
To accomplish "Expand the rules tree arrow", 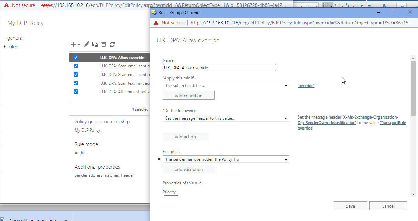I will click(x=5, y=47).
